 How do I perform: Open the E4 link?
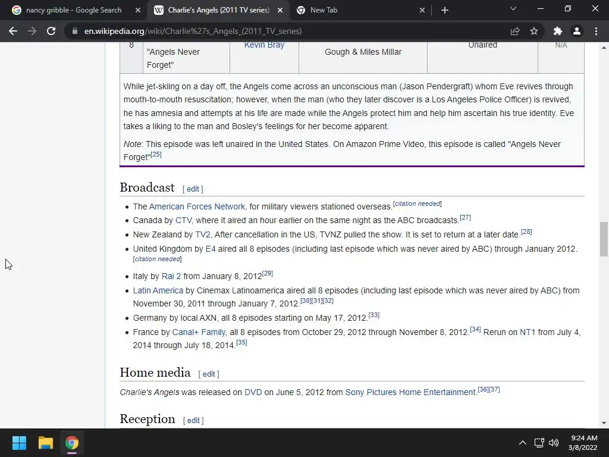(x=211, y=249)
